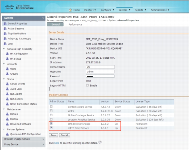This screenshot has width=190, height=151.
Task: Collapse the Maintenance tree section
Action: coord(4,109)
